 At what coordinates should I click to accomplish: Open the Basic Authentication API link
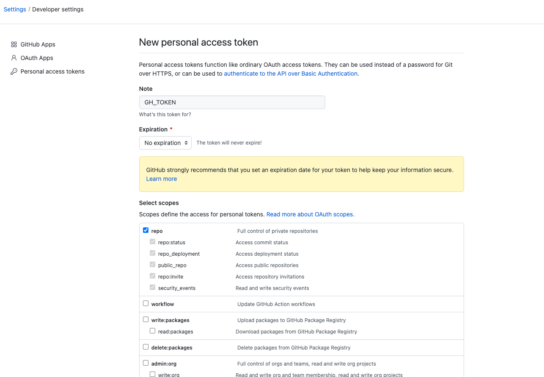coord(291,74)
